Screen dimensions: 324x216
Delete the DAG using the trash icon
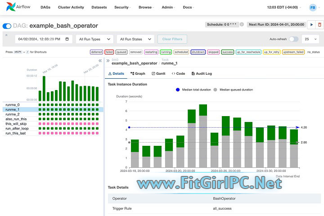(319, 24)
